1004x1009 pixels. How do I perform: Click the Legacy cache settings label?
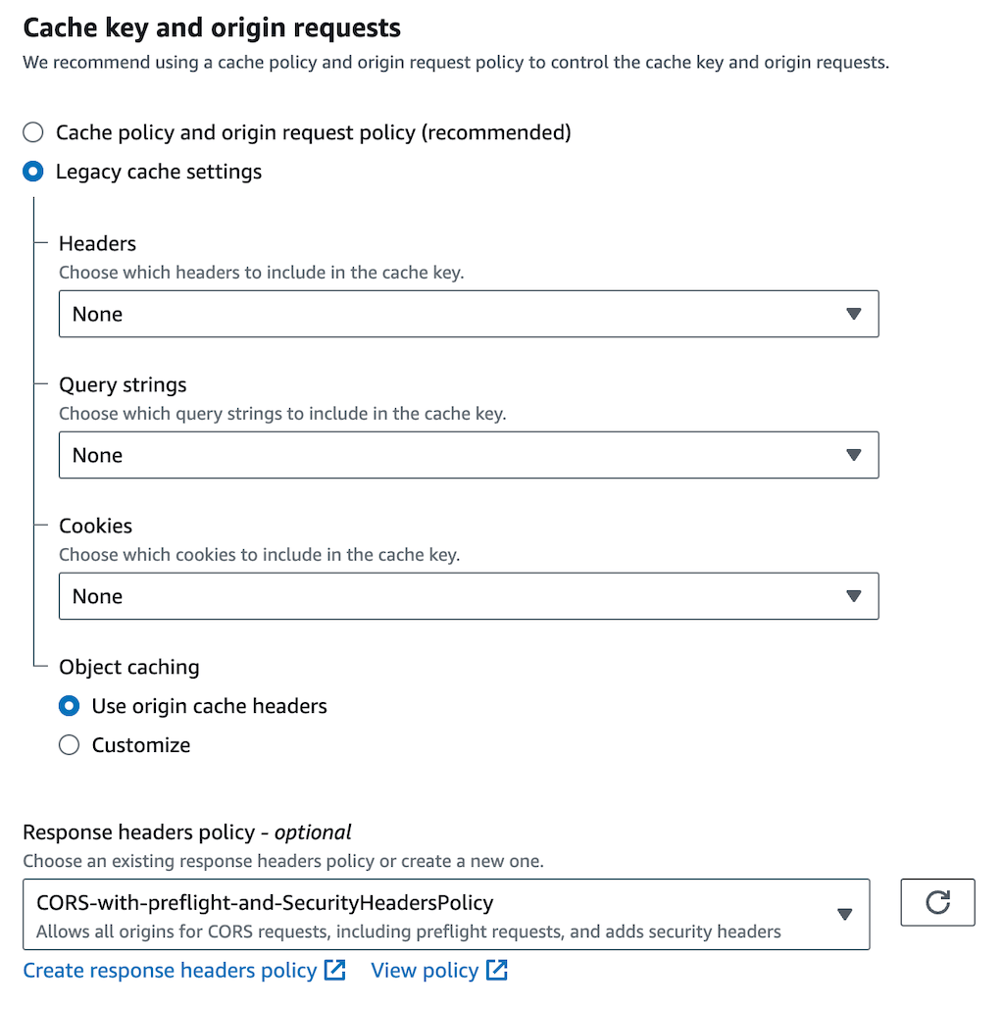(159, 172)
